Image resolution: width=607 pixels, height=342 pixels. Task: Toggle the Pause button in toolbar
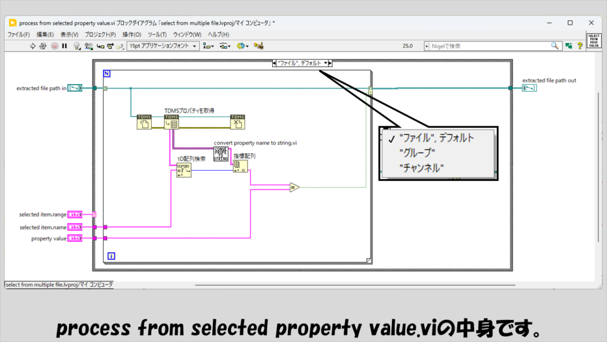(x=65, y=46)
